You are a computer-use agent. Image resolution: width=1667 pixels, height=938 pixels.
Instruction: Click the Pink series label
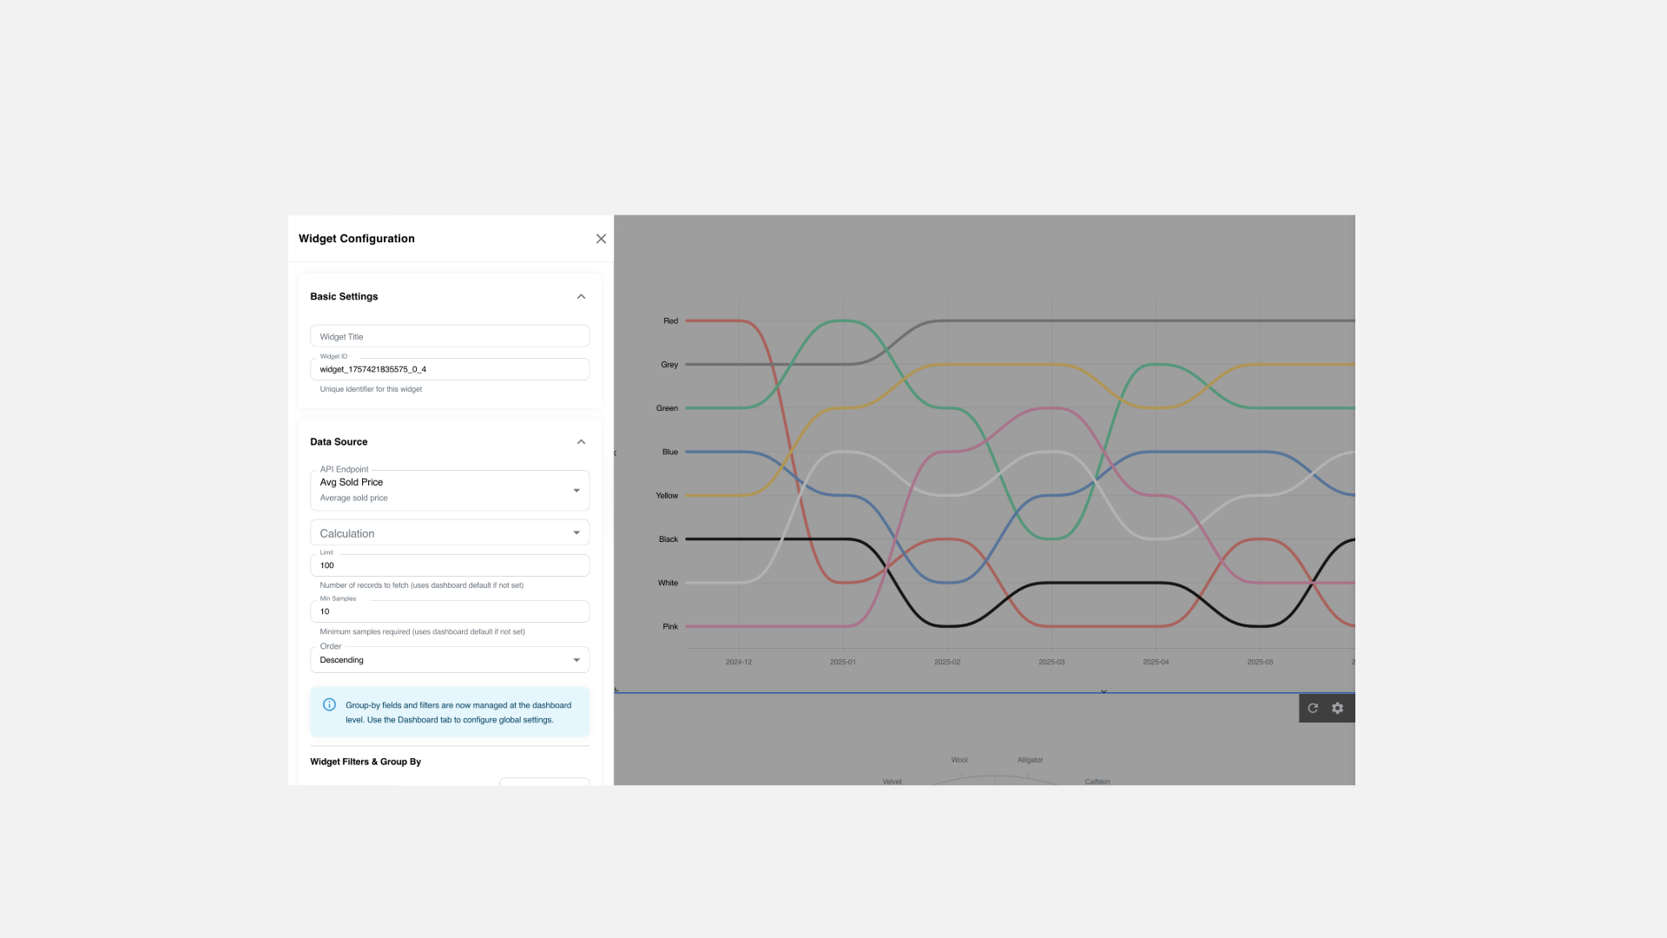click(x=669, y=626)
